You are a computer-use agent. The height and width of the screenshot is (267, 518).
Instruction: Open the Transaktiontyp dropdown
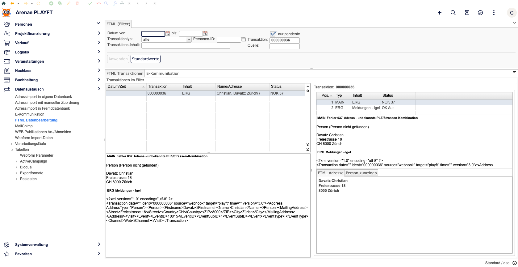[189, 40]
